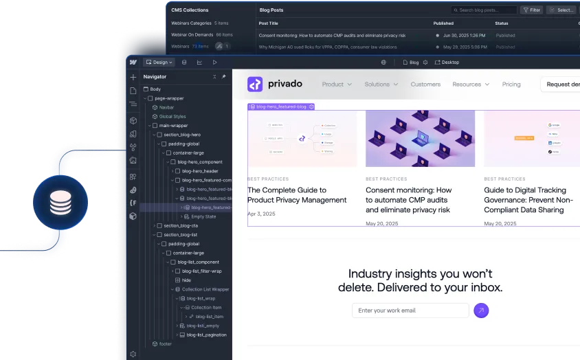This screenshot has width=580, height=360.
Task: Open Webinar On Demands collection
Action: (202, 35)
